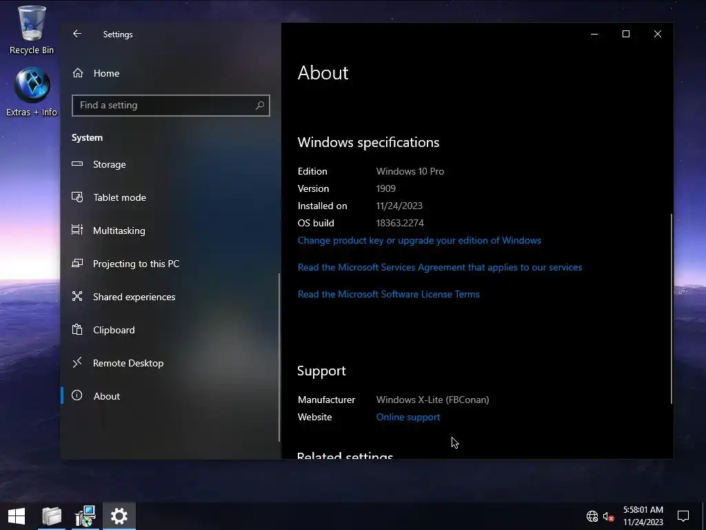
Task: Click the Support section heading
Action: point(321,371)
